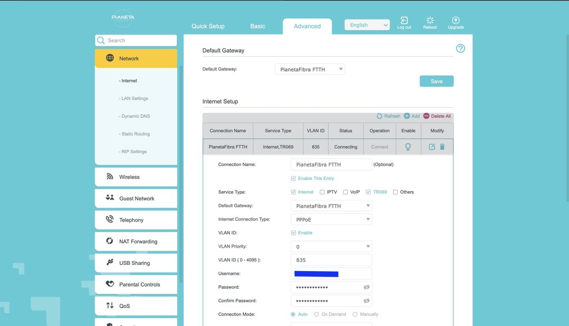Switch to the Advanced tab
The image size is (569, 326).
[307, 27]
